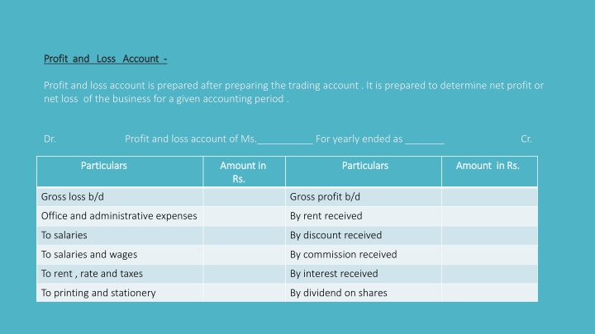Screen dimensions: 595x334
Task: Select 'By rent received' entry
Action: pos(326,216)
